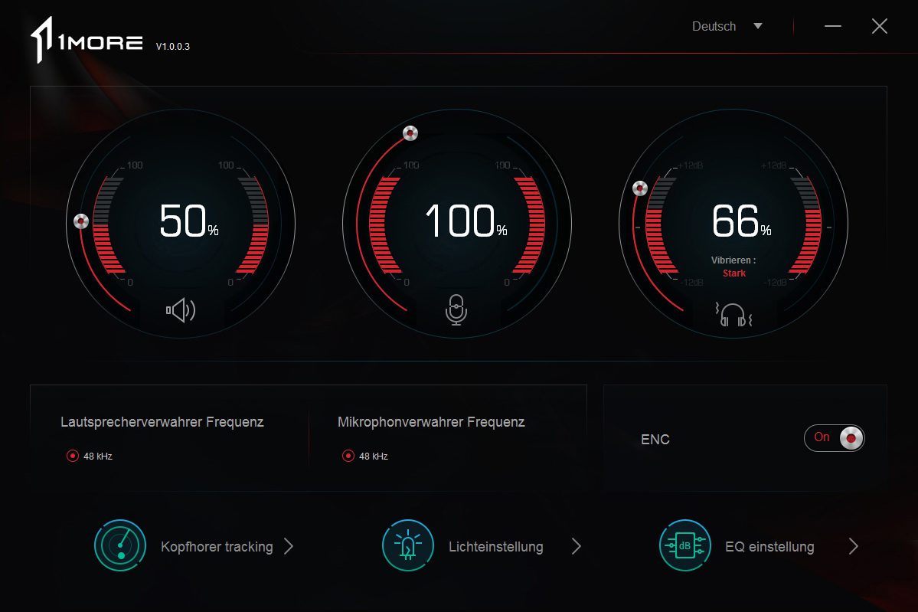Open the Kopfhorer tracking radar icon

coord(119,546)
